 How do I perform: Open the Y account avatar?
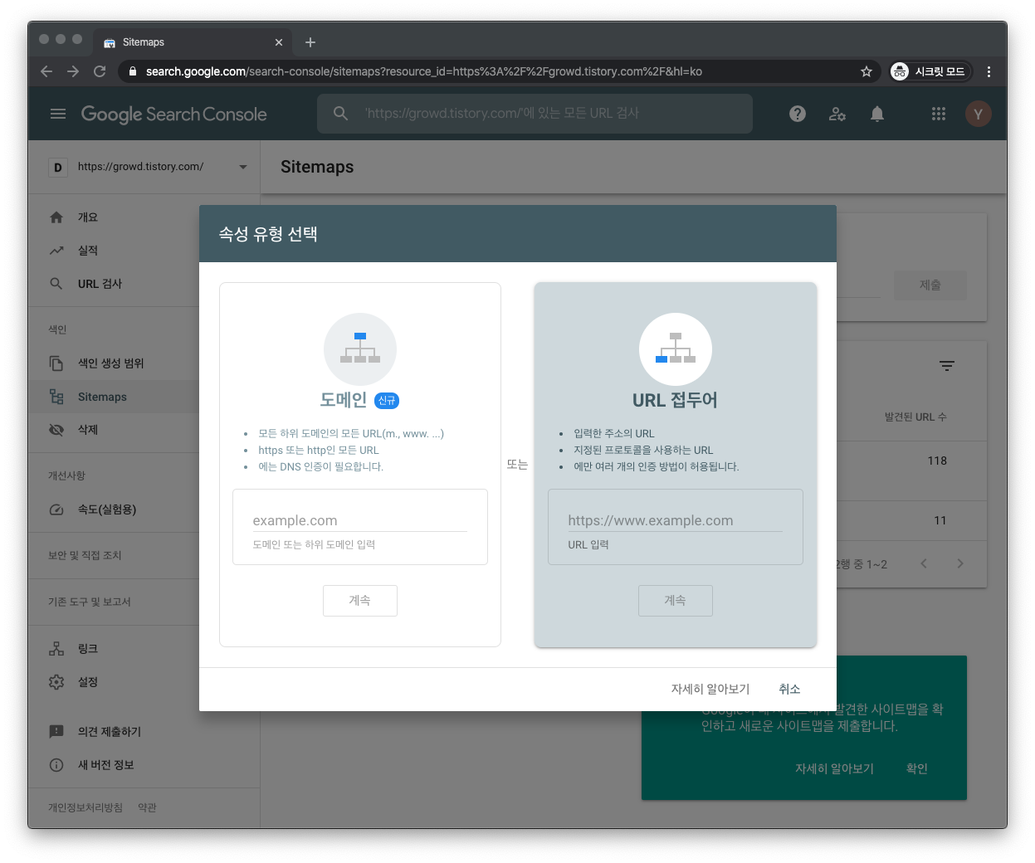979,114
